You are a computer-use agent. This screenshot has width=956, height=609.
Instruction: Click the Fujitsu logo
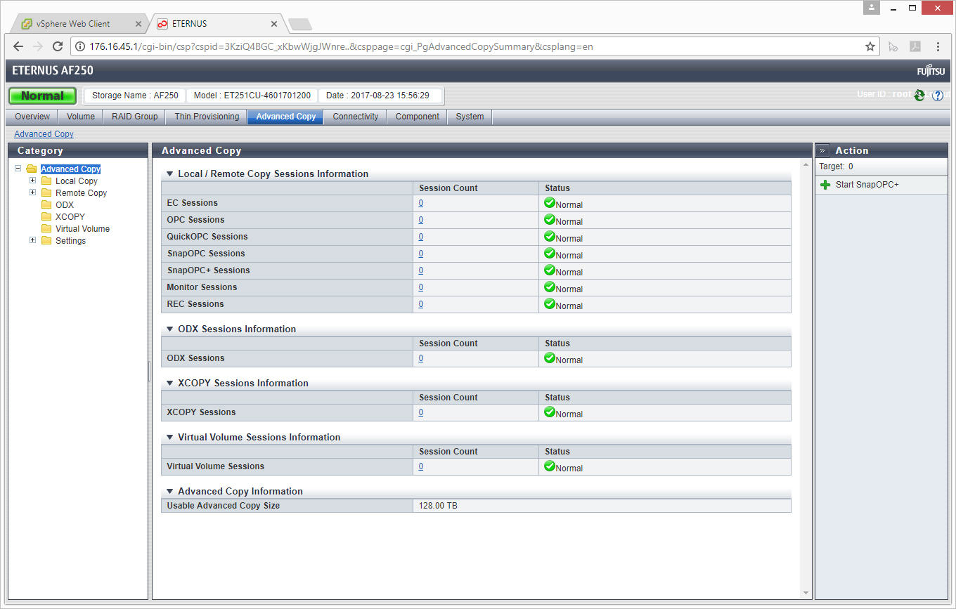931,71
